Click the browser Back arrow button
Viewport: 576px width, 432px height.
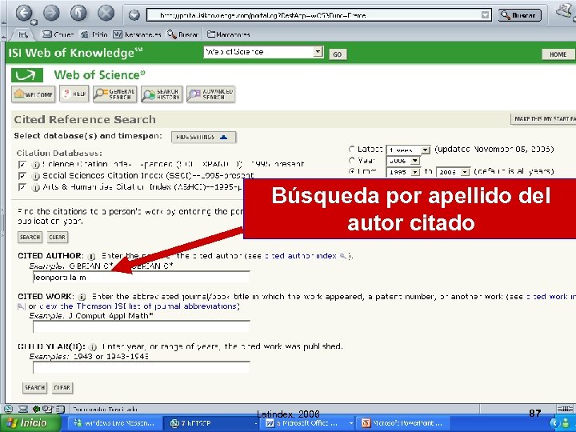pyautogui.click(x=24, y=14)
